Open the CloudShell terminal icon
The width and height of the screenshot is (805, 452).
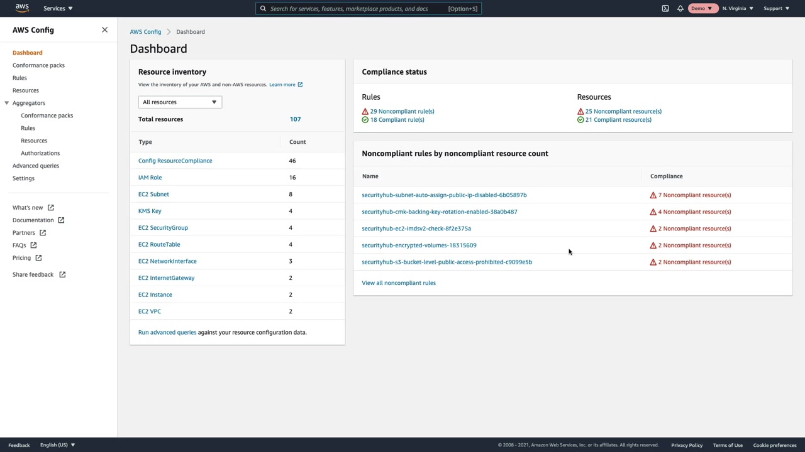pyautogui.click(x=665, y=9)
